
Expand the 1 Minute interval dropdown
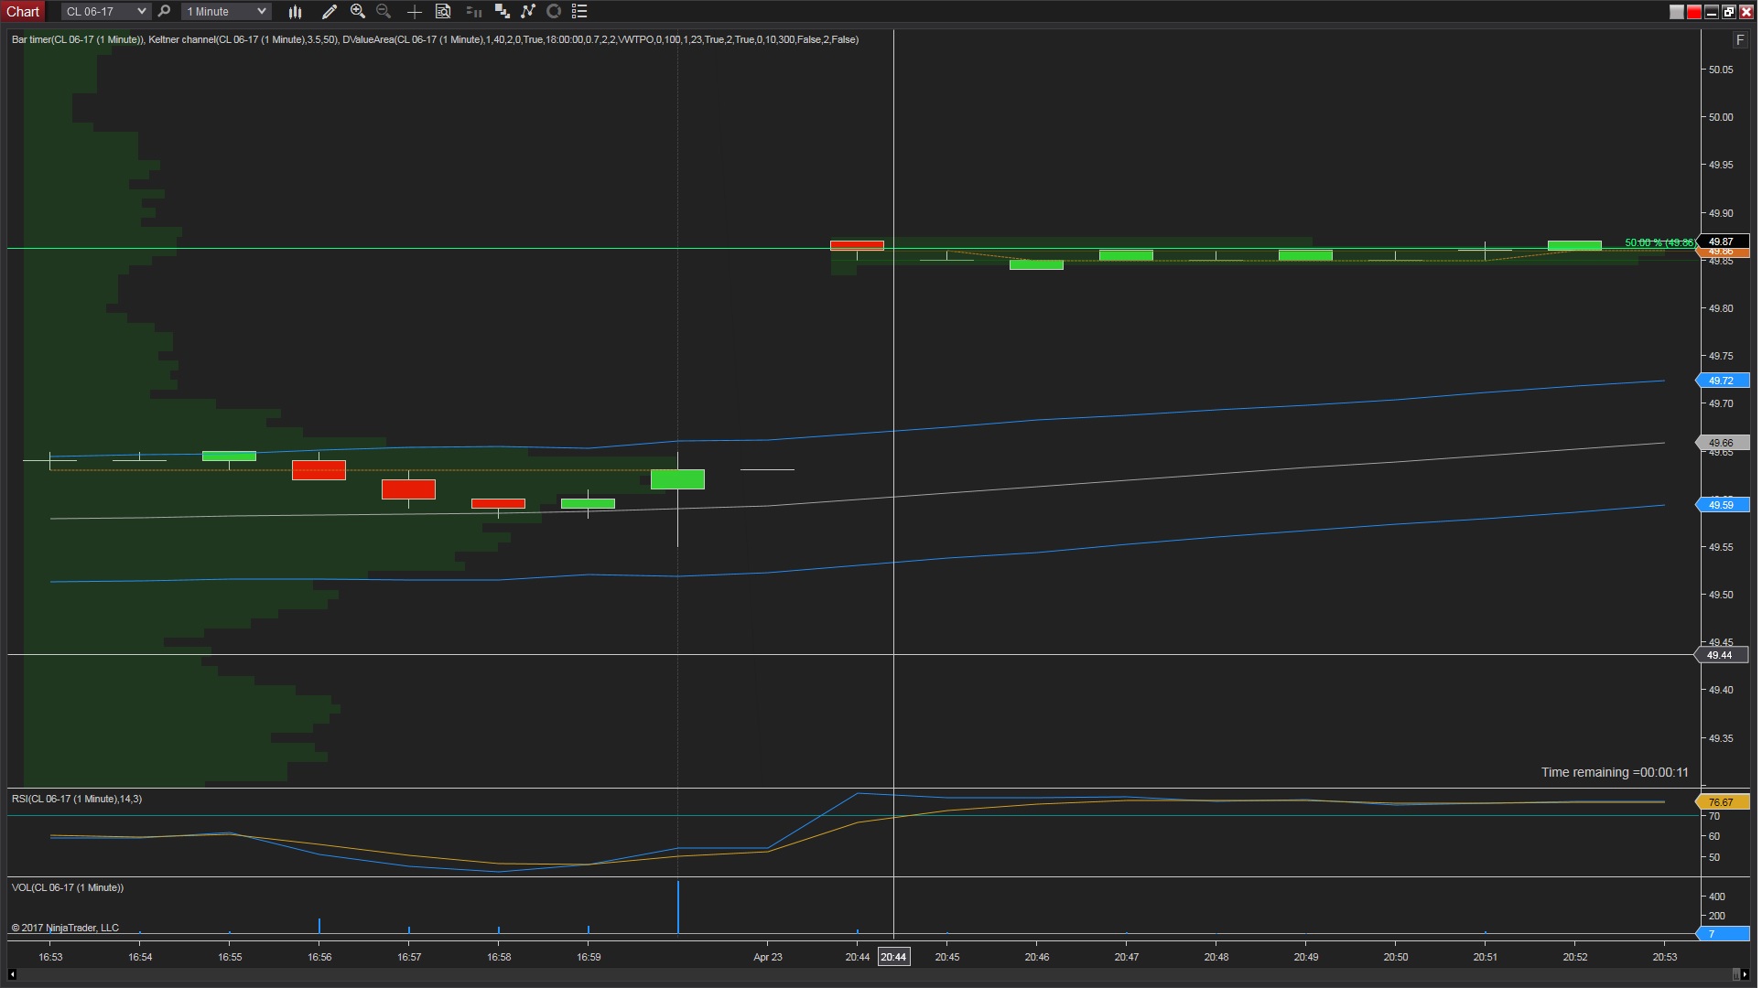[x=261, y=12]
